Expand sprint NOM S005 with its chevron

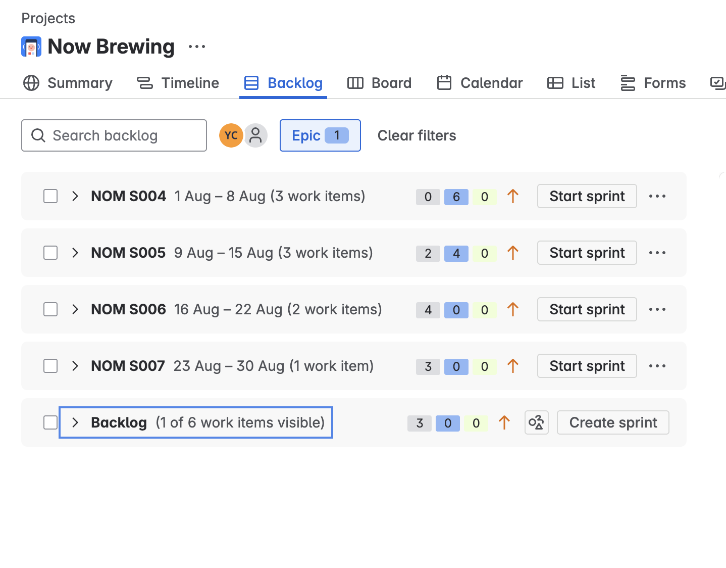(75, 253)
